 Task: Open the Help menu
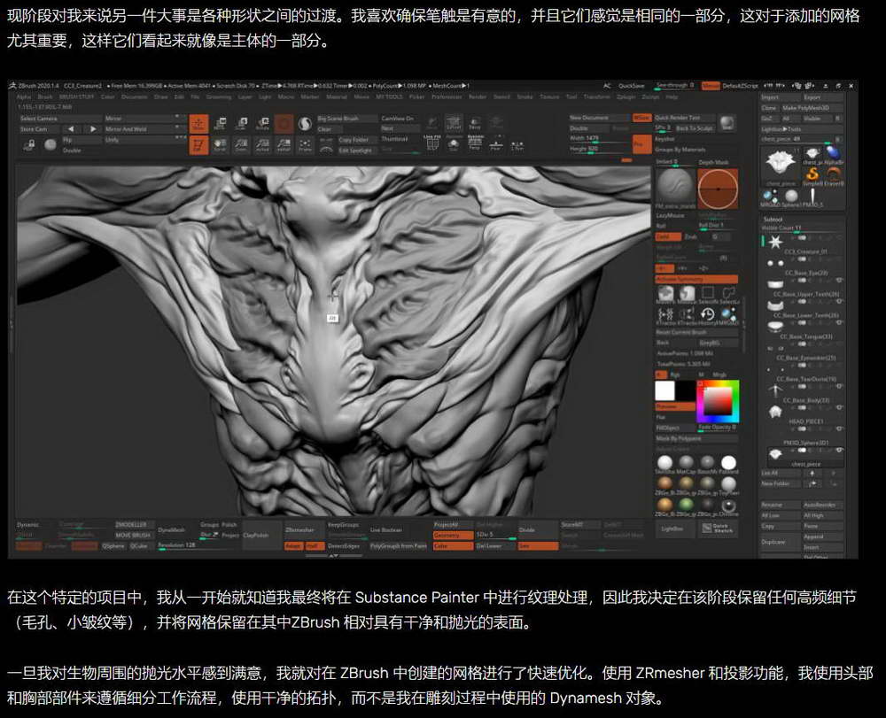tap(672, 97)
